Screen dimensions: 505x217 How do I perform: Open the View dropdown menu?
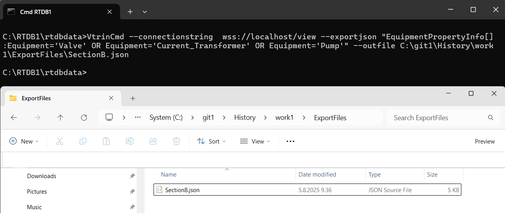coord(255,141)
